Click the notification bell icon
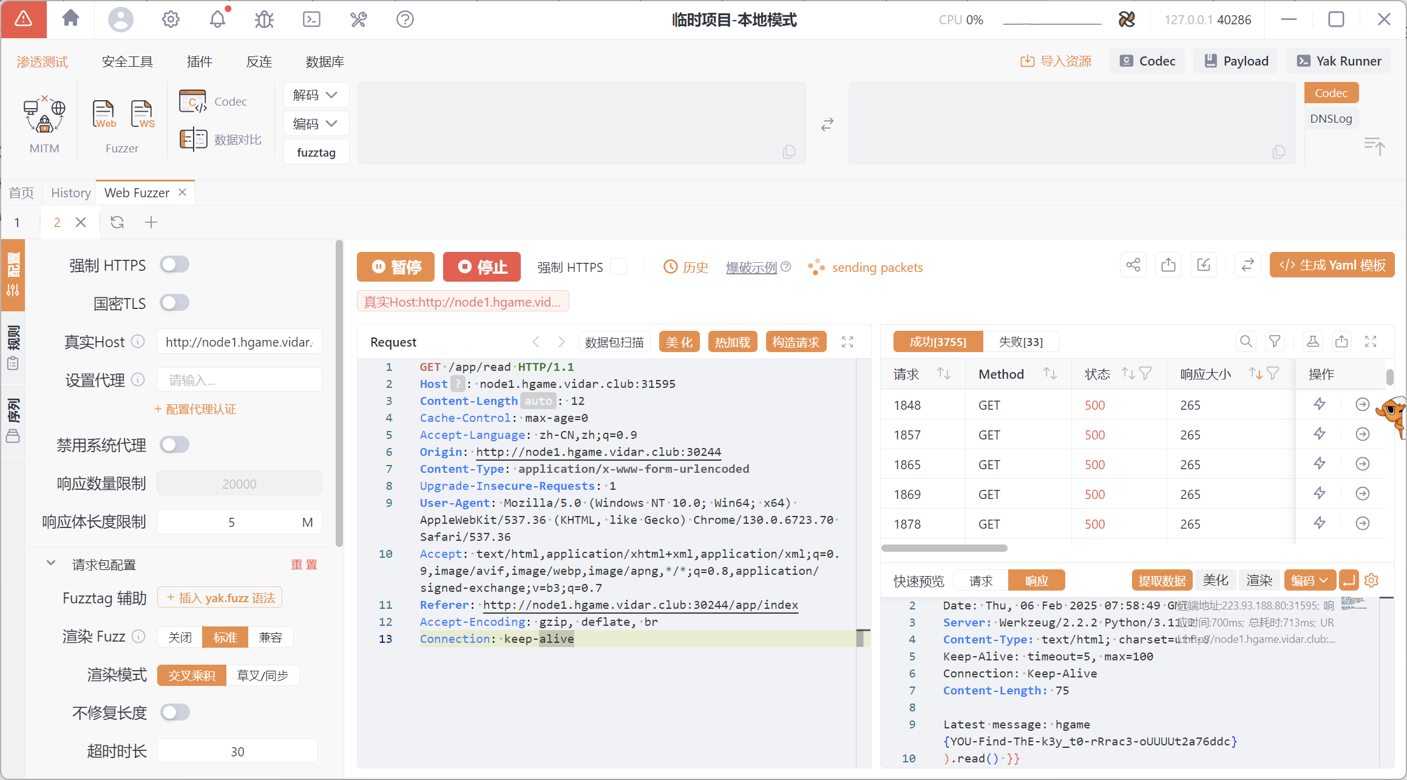1407x780 pixels. [217, 19]
